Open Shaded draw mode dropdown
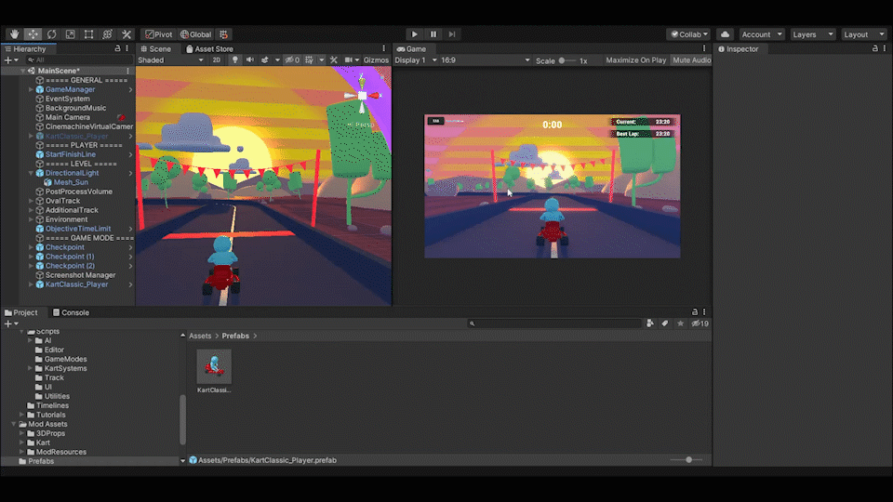This screenshot has height=502, width=893. 170,59
